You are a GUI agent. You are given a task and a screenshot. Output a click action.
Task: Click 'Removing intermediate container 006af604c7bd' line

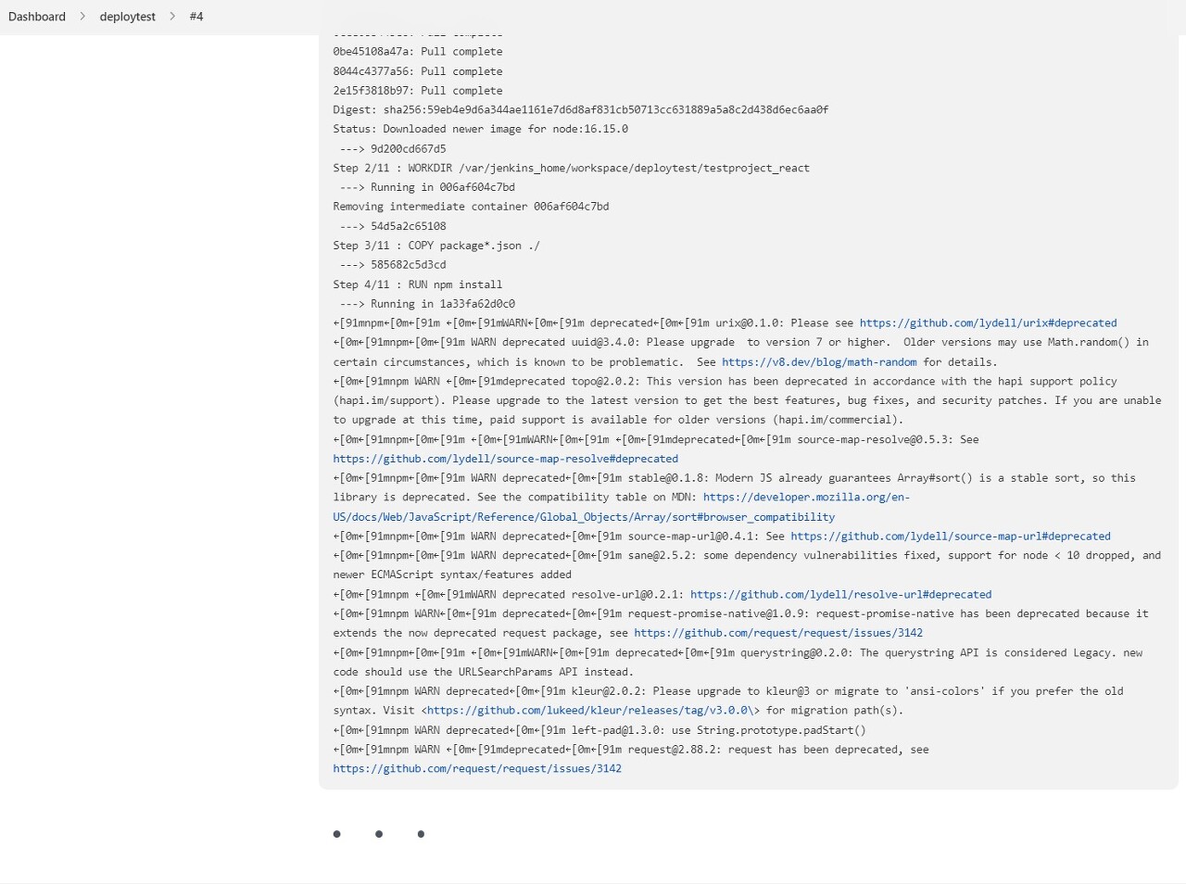click(x=472, y=207)
